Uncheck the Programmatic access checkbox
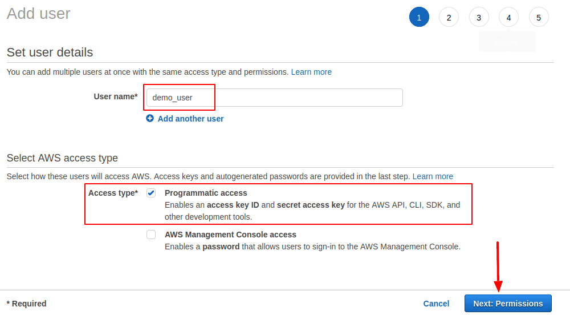This screenshot has width=570, height=315. [151, 193]
